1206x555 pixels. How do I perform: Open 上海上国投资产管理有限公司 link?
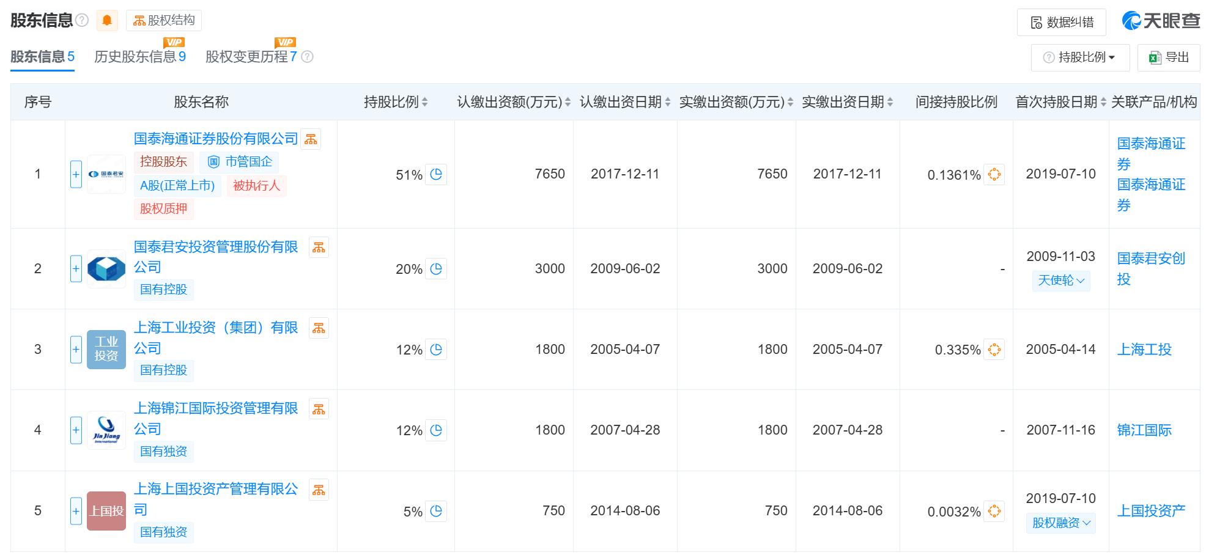pyautogui.click(x=216, y=499)
